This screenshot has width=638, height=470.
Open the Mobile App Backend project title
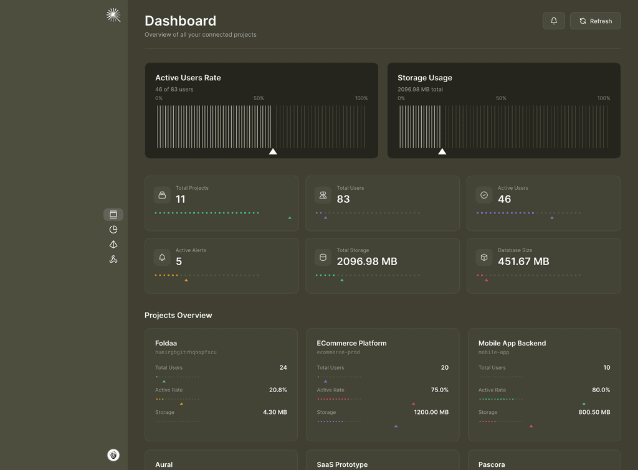coord(512,343)
